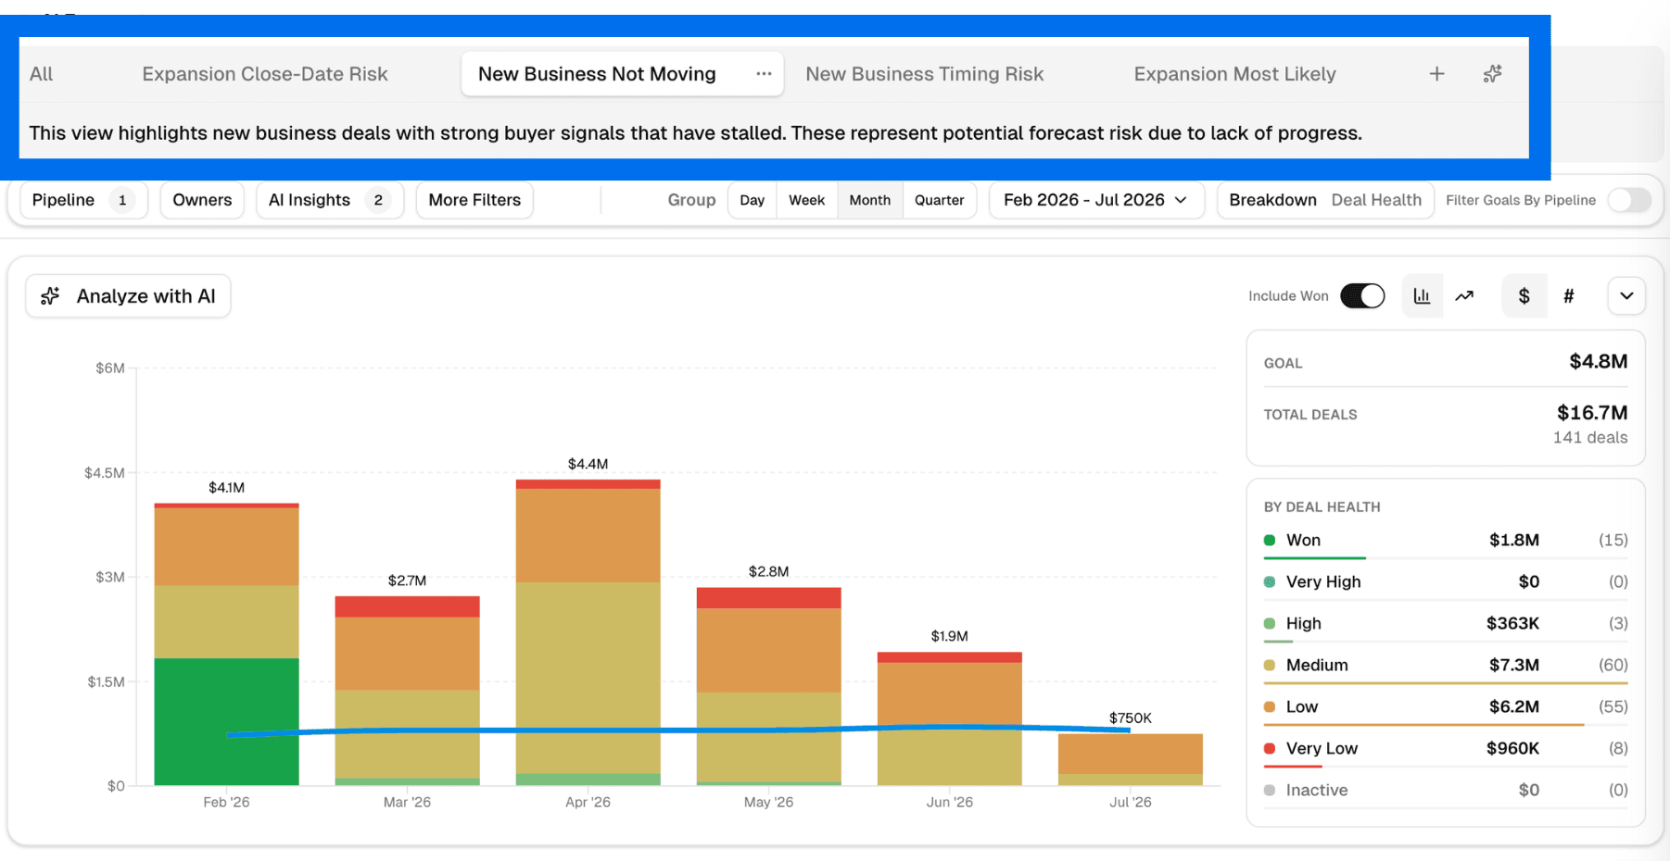Click the green Won segment in February's bar
The width and height of the screenshot is (1670, 861).
(x=225, y=722)
